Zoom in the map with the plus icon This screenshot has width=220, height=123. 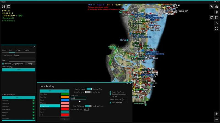217,114
